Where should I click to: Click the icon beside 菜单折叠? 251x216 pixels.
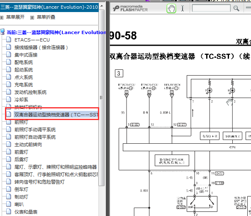(x=32, y=17)
